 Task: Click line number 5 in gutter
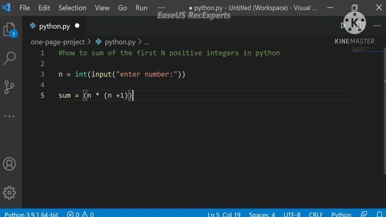(42, 95)
